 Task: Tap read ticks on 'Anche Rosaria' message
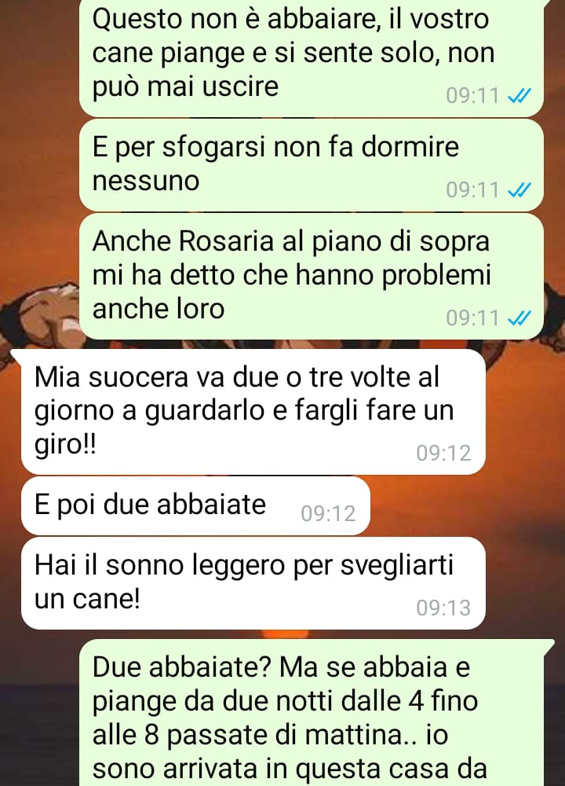click(x=519, y=318)
